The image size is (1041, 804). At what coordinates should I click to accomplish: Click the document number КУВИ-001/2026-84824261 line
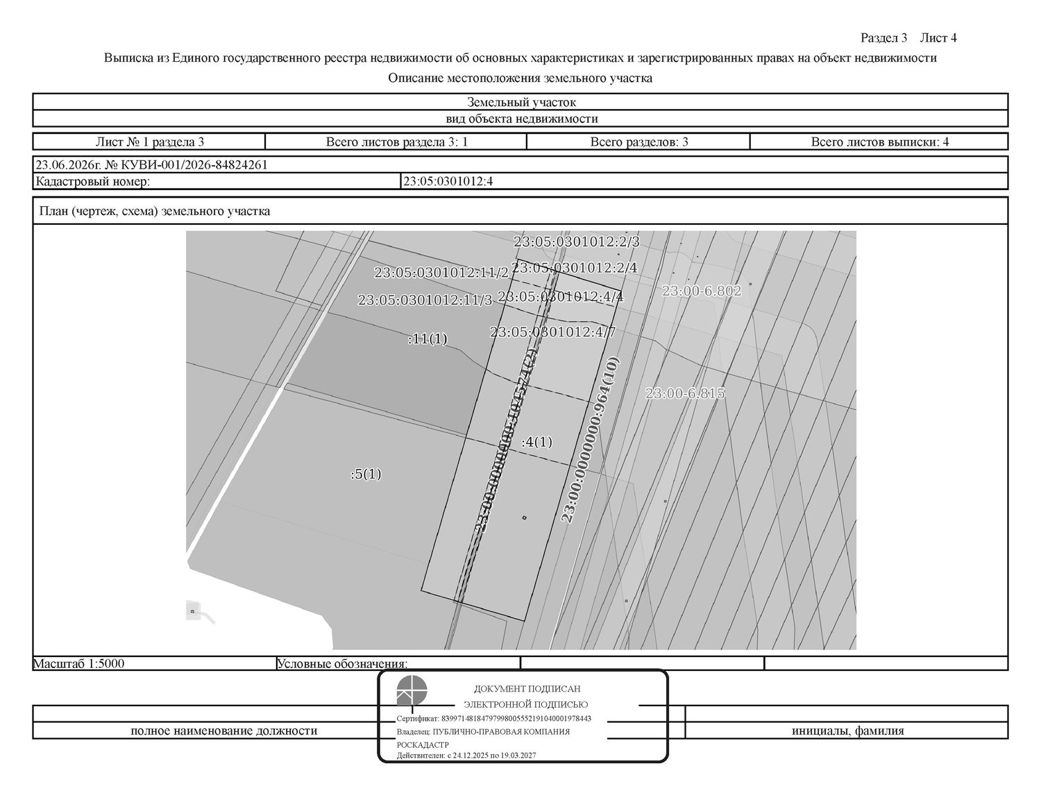[x=151, y=165]
